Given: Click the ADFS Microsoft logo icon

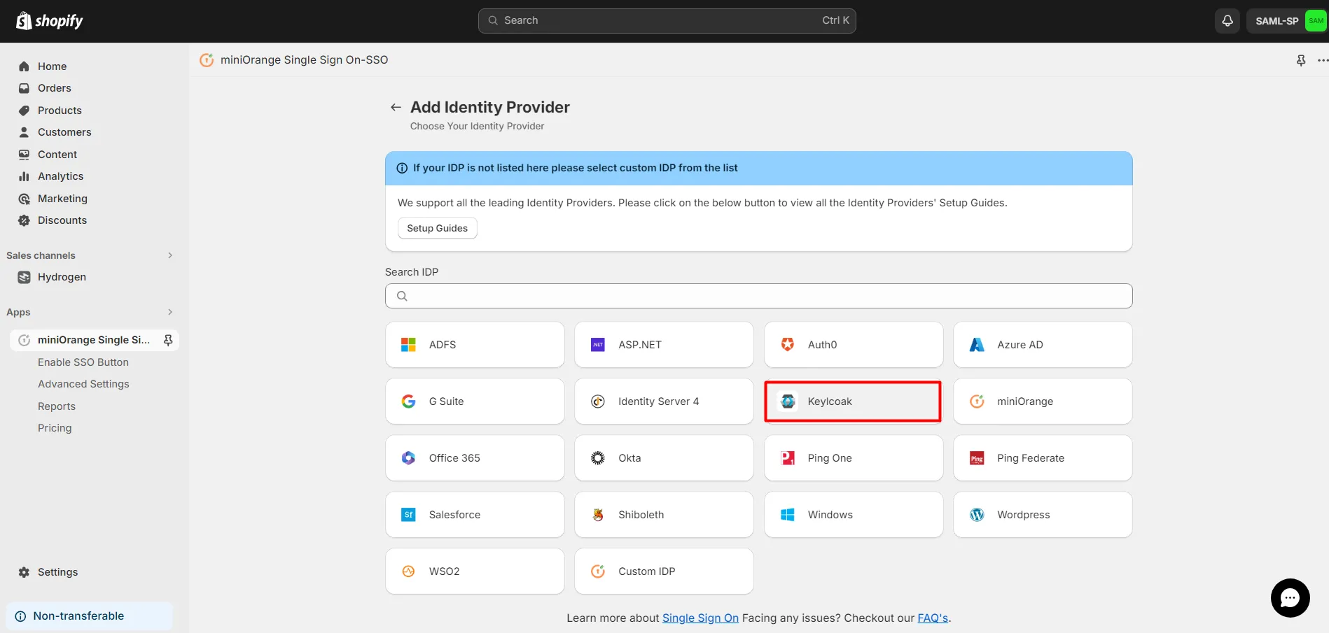Looking at the screenshot, I should 408,345.
